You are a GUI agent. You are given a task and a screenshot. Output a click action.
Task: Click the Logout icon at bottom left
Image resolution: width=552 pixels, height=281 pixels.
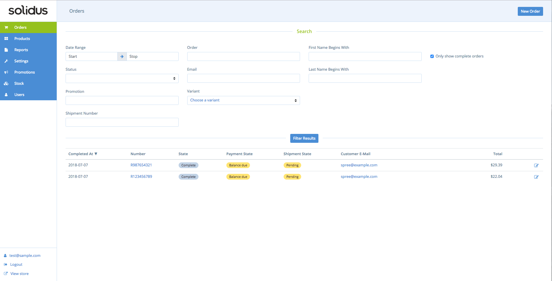pos(6,264)
